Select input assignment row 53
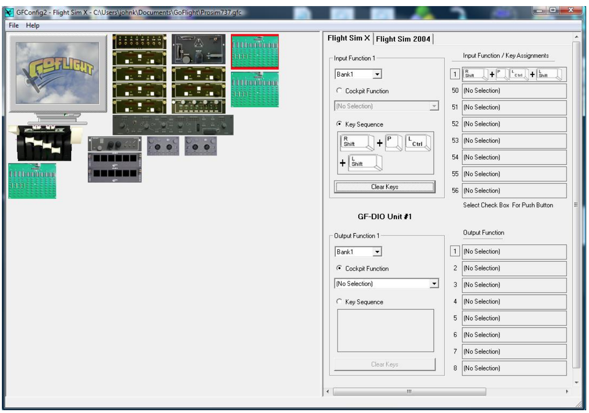Screen dimensions: 589x413 [514, 140]
